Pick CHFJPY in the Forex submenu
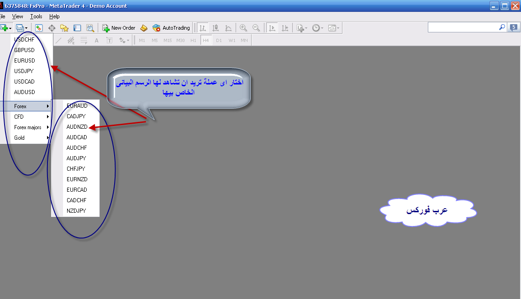This screenshot has height=299, width=521. pyautogui.click(x=76, y=169)
